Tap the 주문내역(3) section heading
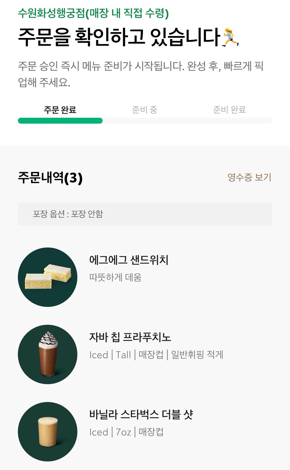The width and height of the screenshot is (290, 470). pos(50,178)
